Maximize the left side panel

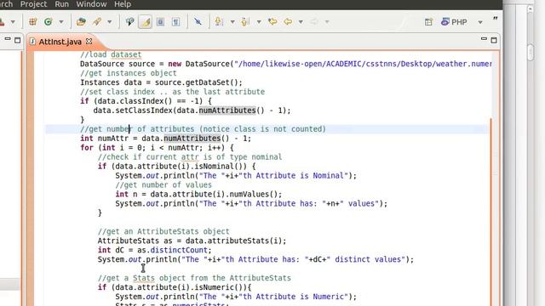point(17,40)
